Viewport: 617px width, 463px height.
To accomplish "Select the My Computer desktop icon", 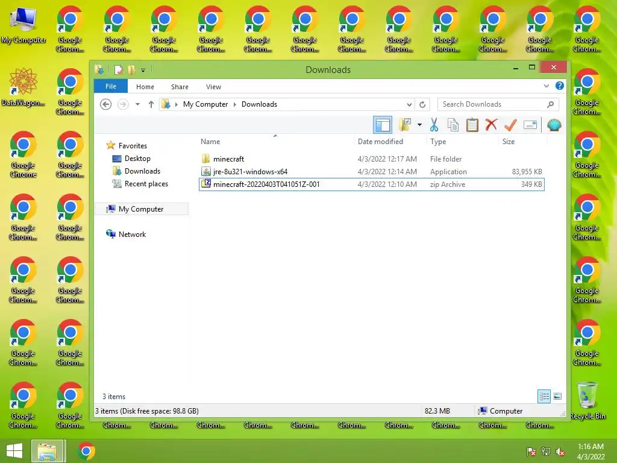I will 23,24.
